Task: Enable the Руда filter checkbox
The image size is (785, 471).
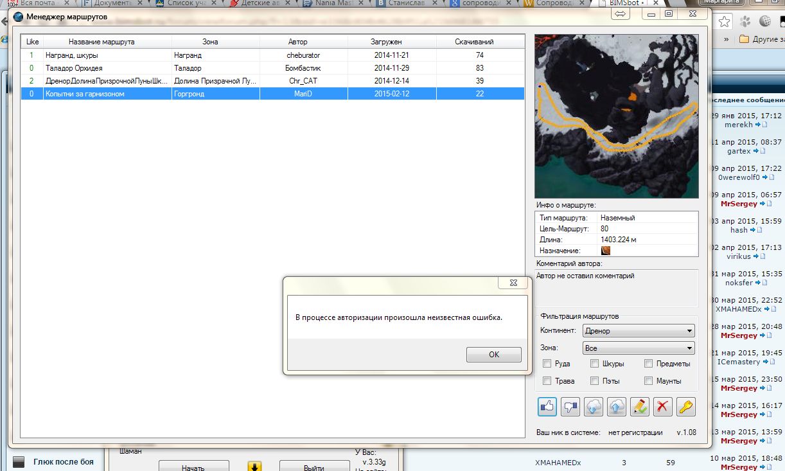Action: tap(547, 364)
